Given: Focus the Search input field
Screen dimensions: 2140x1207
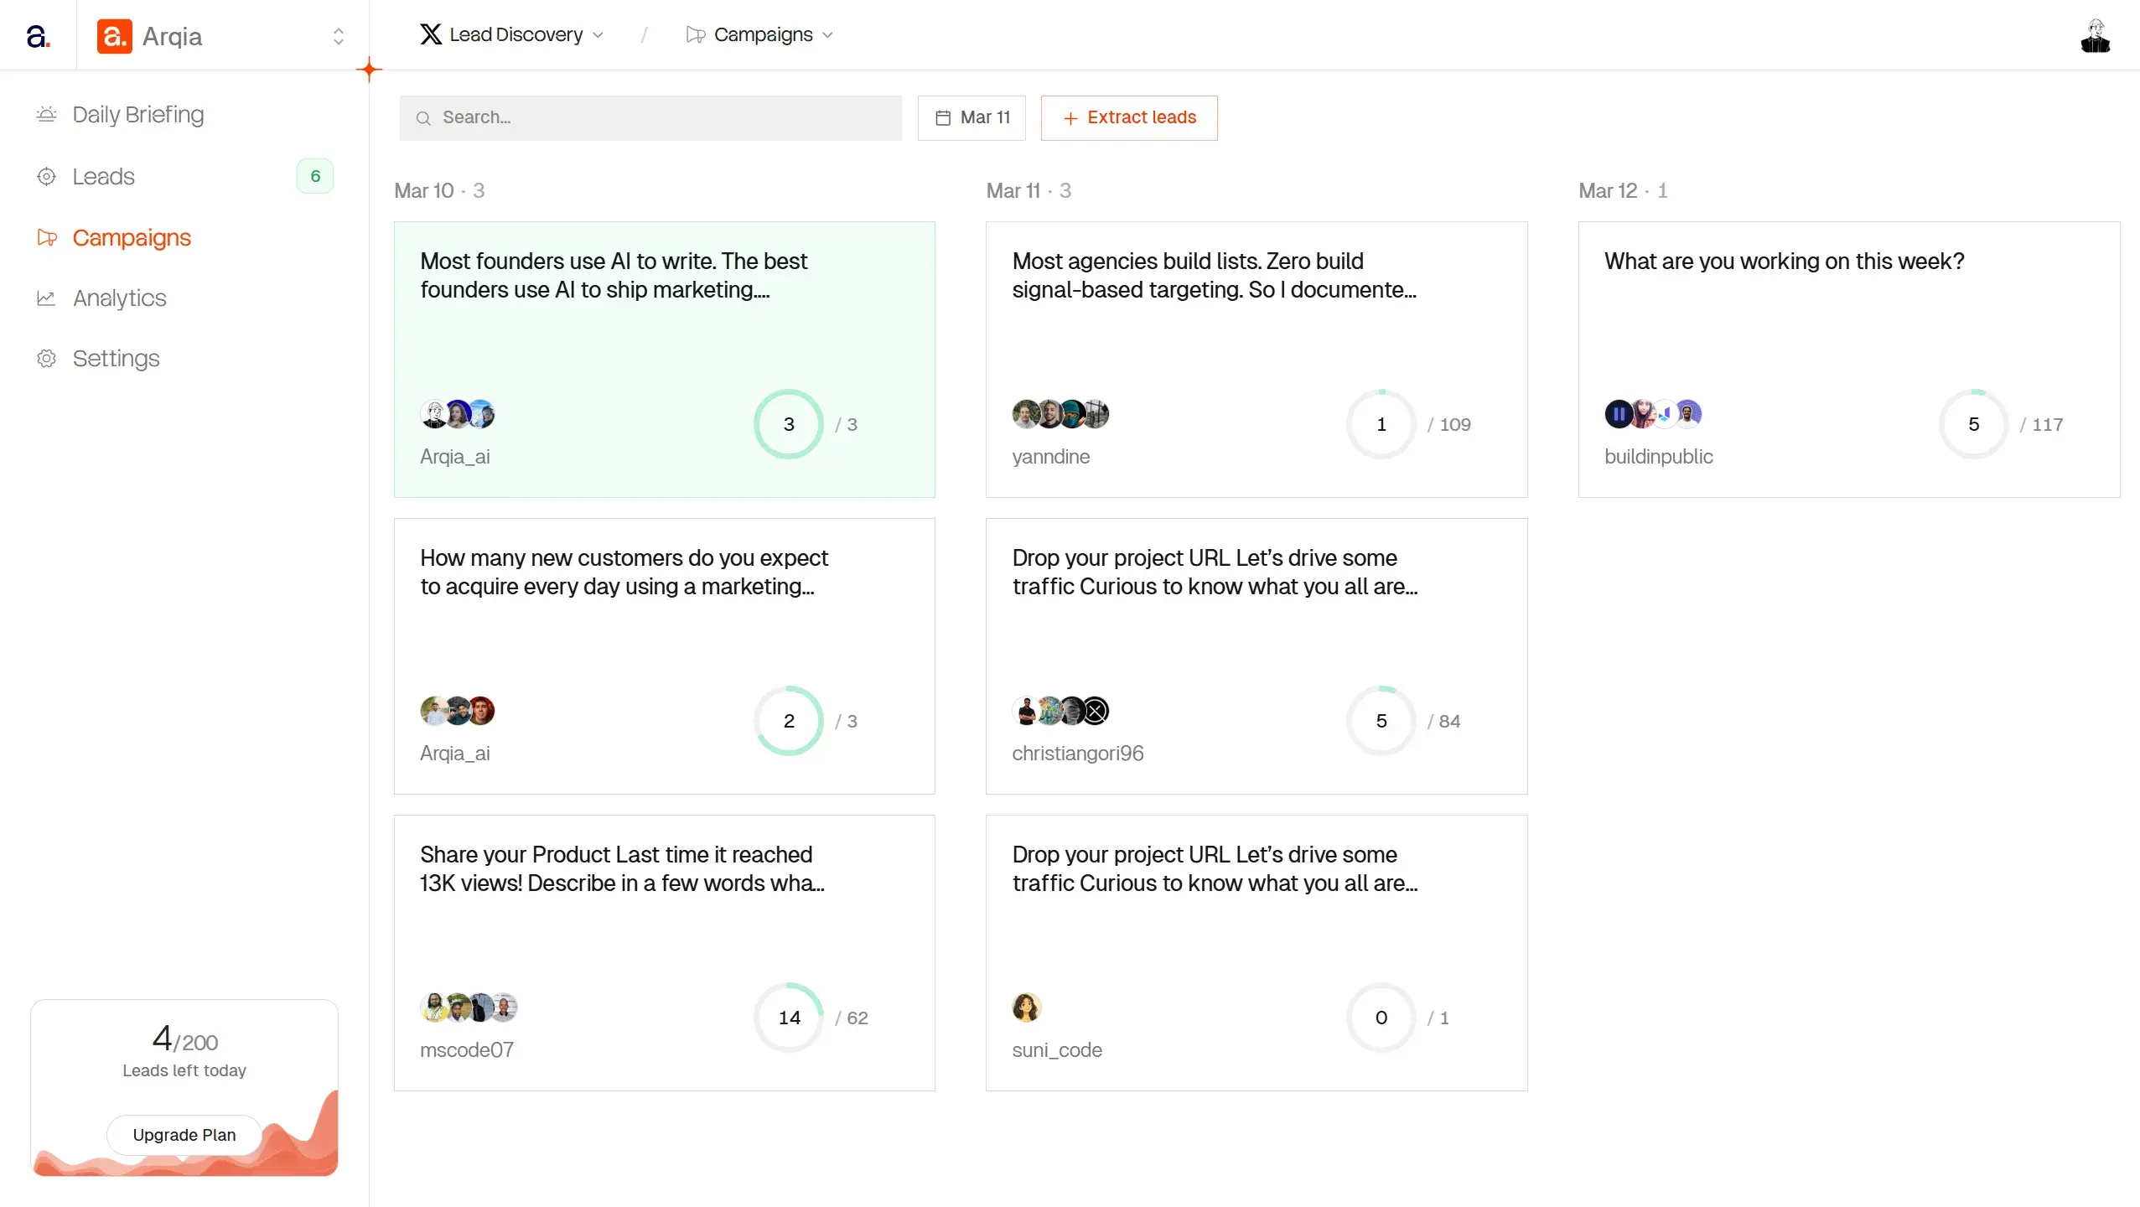Looking at the screenshot, I should (x=650, y=117).
